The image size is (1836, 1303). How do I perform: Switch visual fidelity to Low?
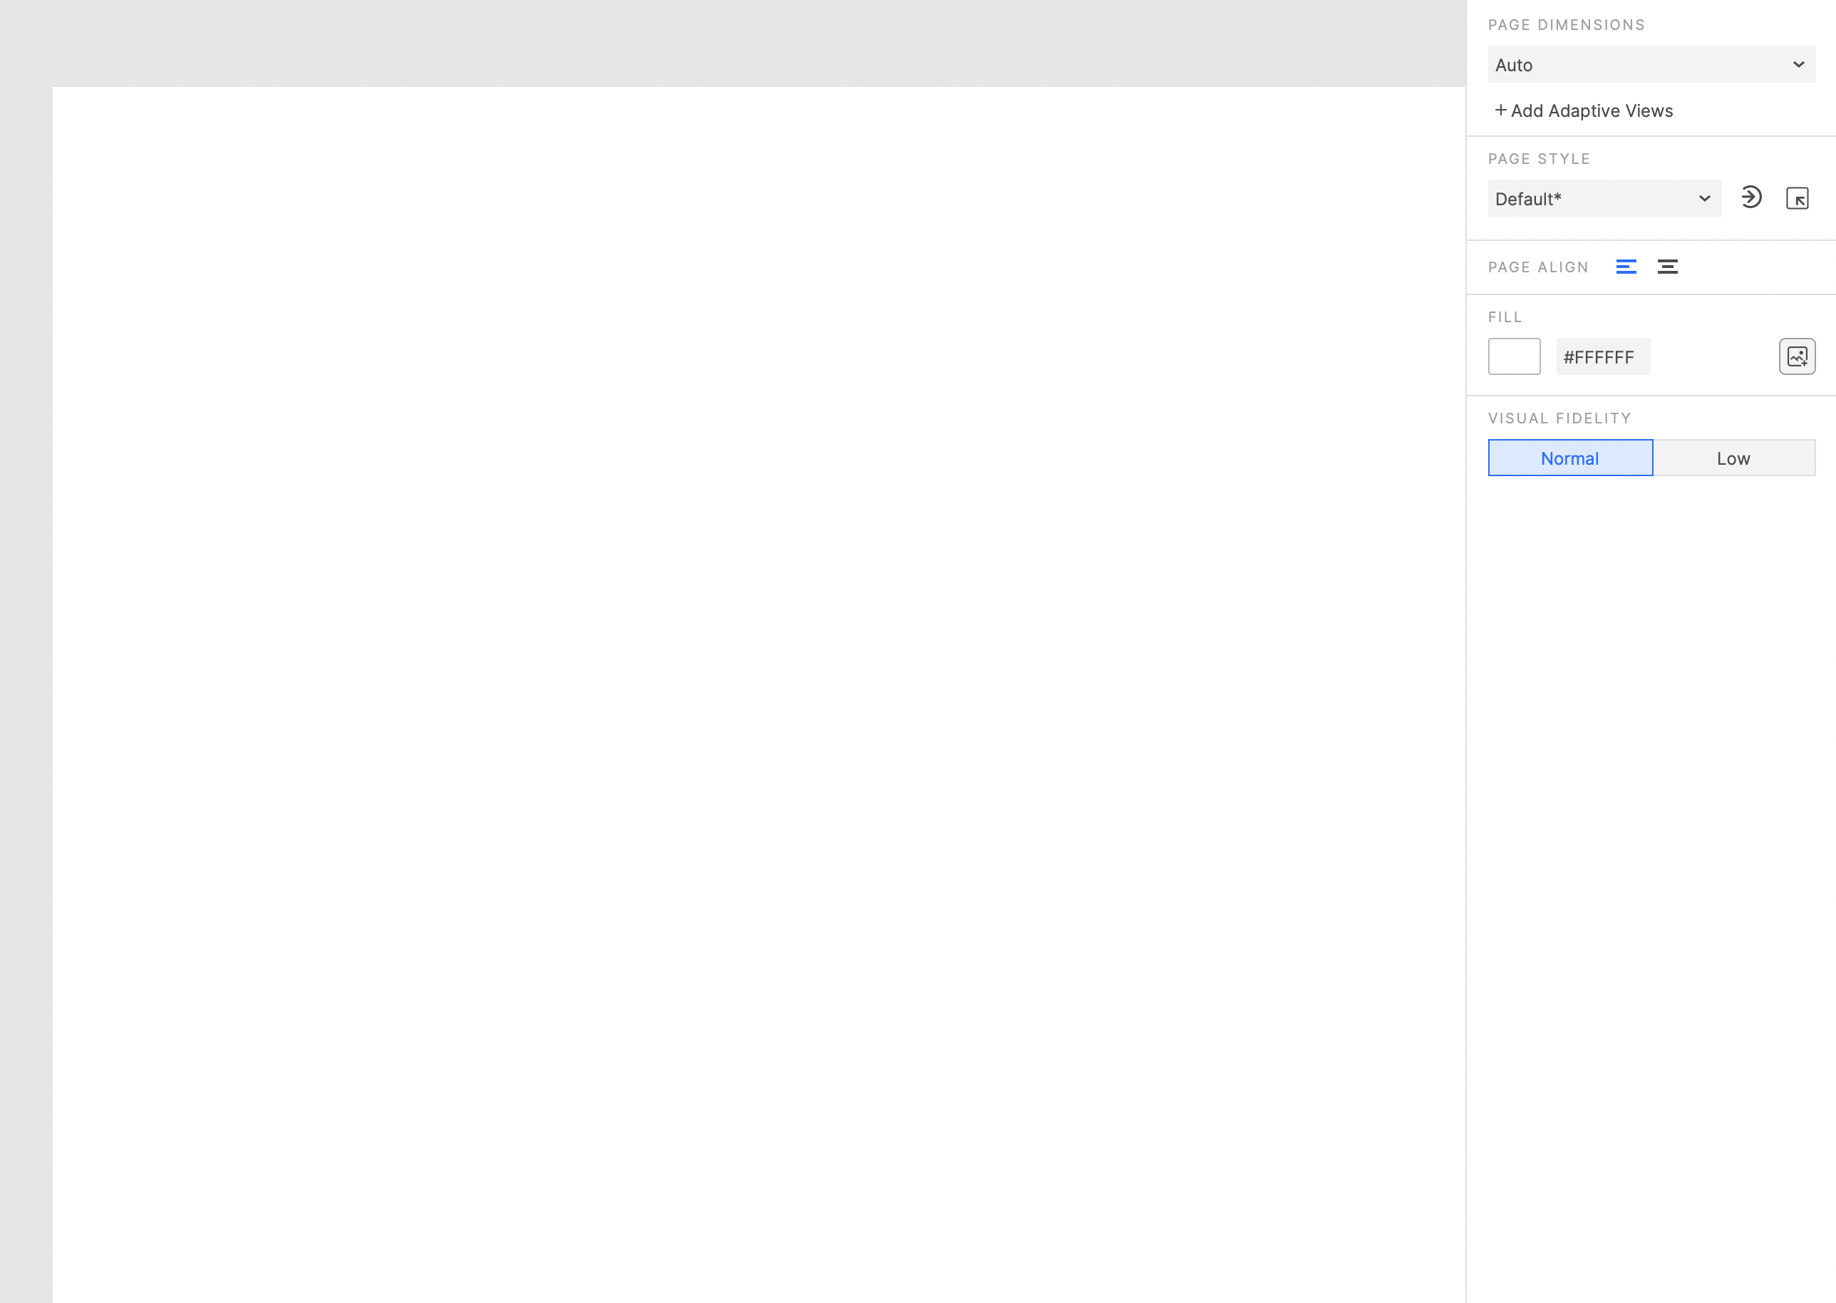pos(1733,458)
